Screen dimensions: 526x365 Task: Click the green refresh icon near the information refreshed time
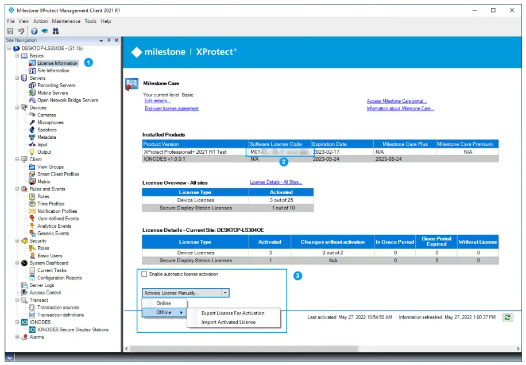[x=508, y=317]
